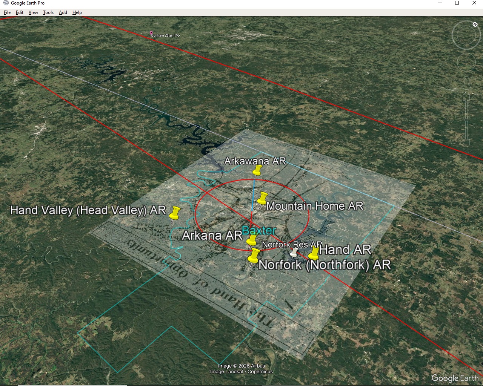
Task: Click the N north compass marker
Action: click(x=475, y=25)
